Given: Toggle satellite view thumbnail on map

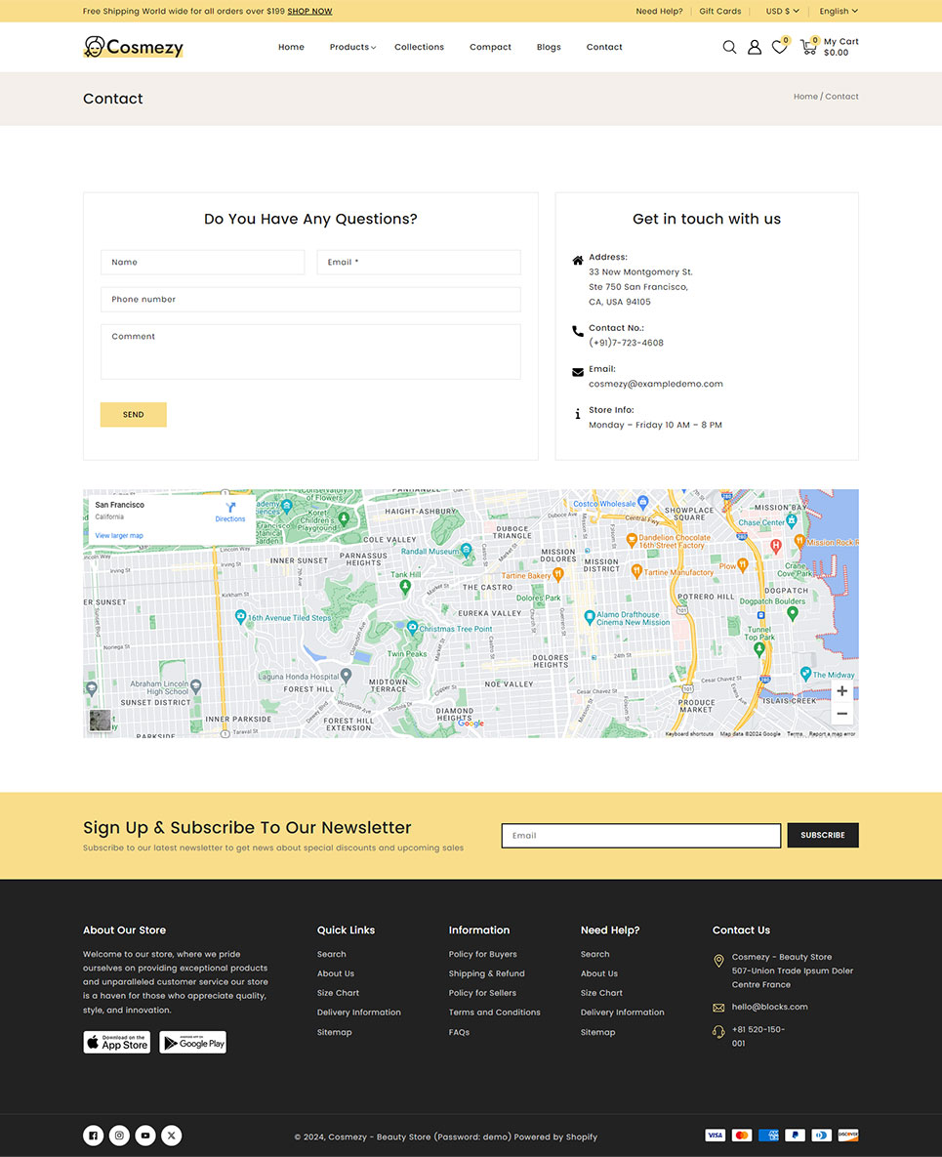Looking at the screenshot, I should [101, 721].
